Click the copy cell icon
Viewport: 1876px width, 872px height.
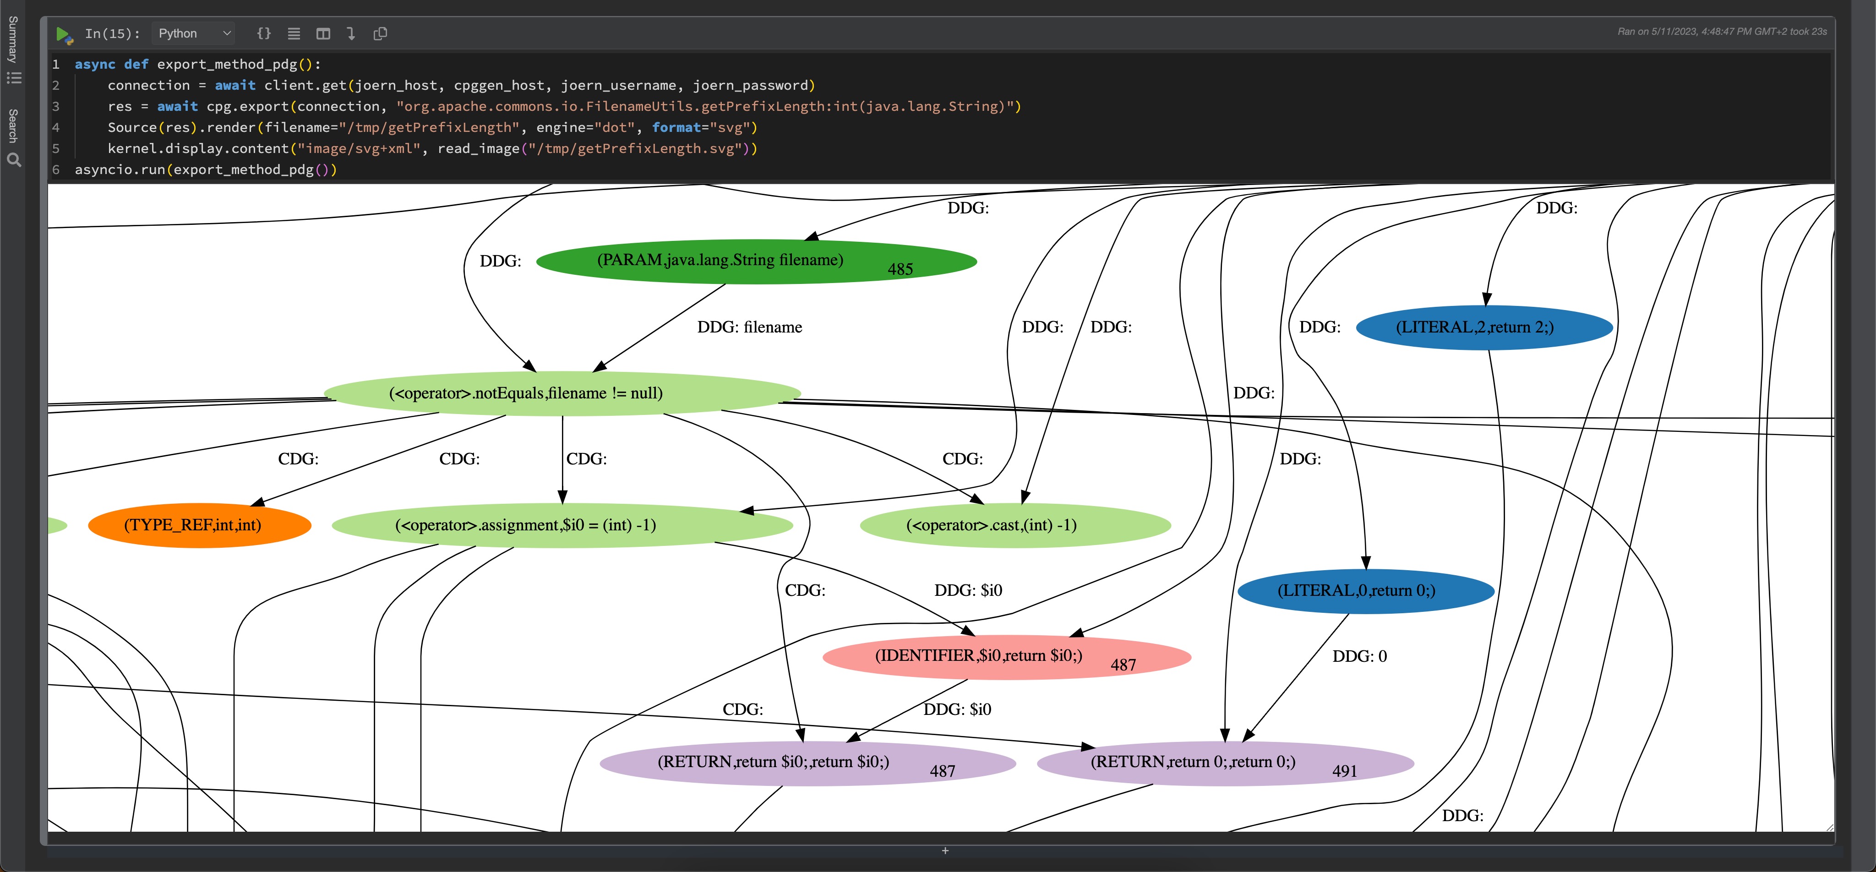click(x=380, y=33)
